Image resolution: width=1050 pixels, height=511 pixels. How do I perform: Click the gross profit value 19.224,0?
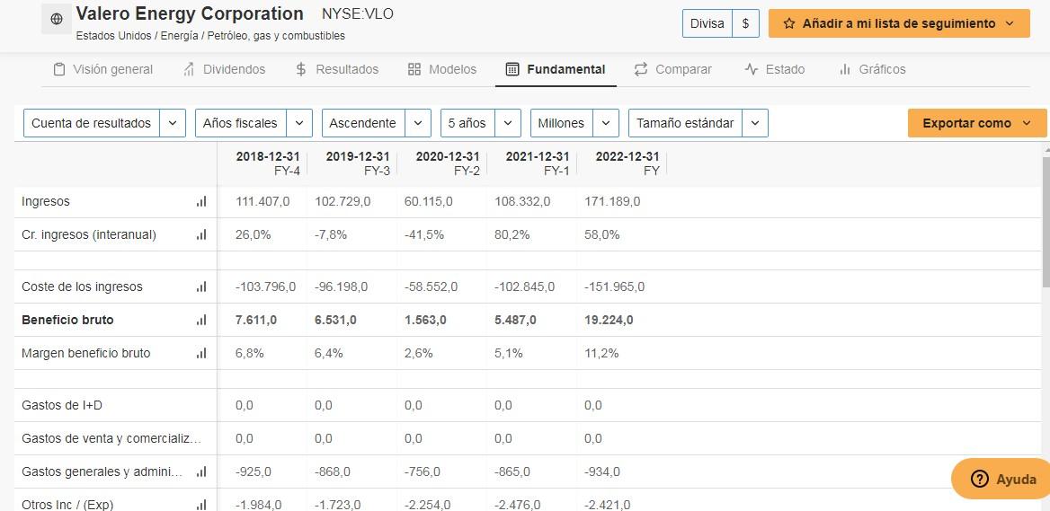coord(609,320)
